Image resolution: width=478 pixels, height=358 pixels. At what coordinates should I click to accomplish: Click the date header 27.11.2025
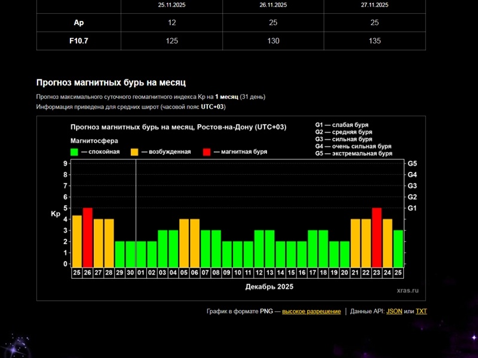coord(375,5)
